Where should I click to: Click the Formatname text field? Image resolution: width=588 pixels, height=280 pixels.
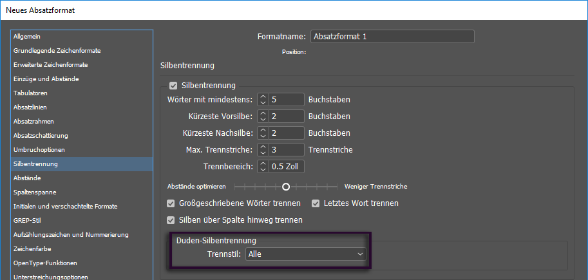point(392,37)
